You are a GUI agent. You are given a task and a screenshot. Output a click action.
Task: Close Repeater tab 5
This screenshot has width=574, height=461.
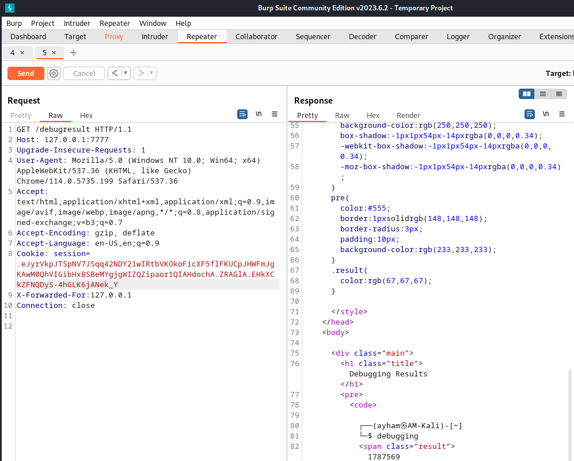tap(54, 53)
